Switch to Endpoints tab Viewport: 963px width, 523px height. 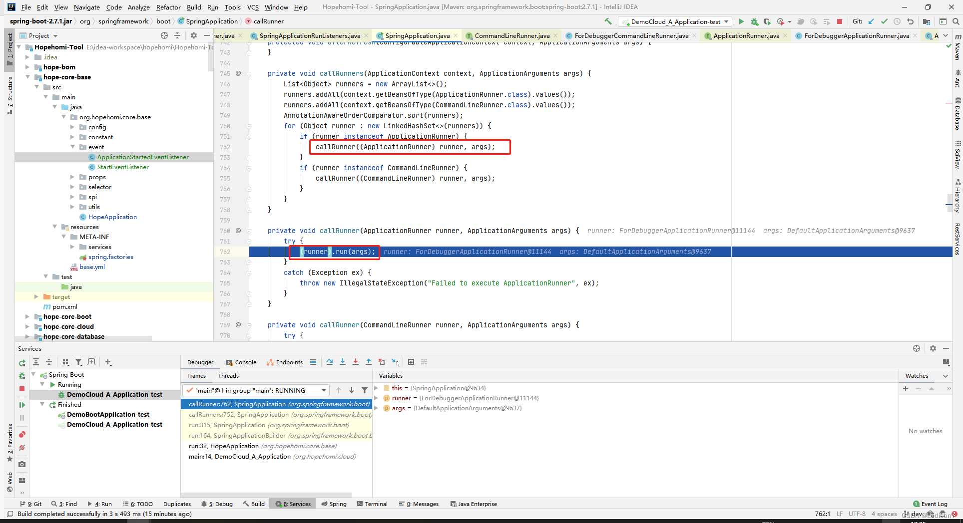coord(285,362)
